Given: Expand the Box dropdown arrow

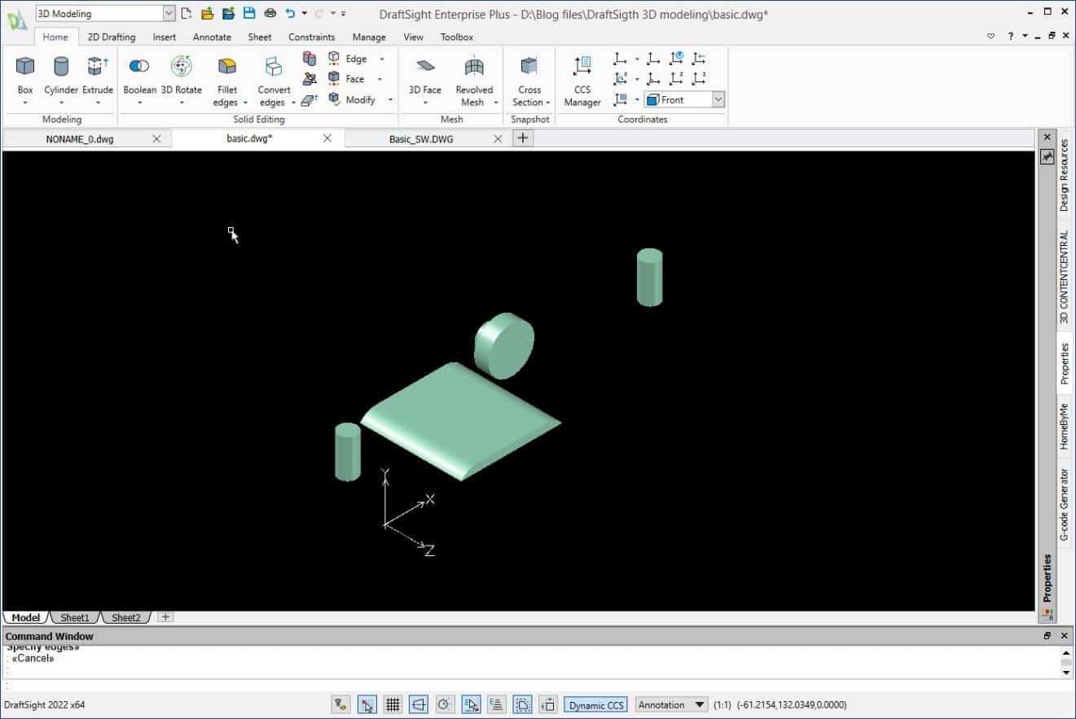Looking at the screenshot, I should tap(25, 103).
